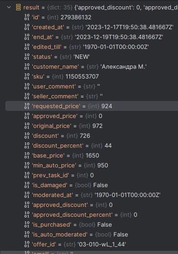Select the 'id' value 279386132

click(76, 18)
